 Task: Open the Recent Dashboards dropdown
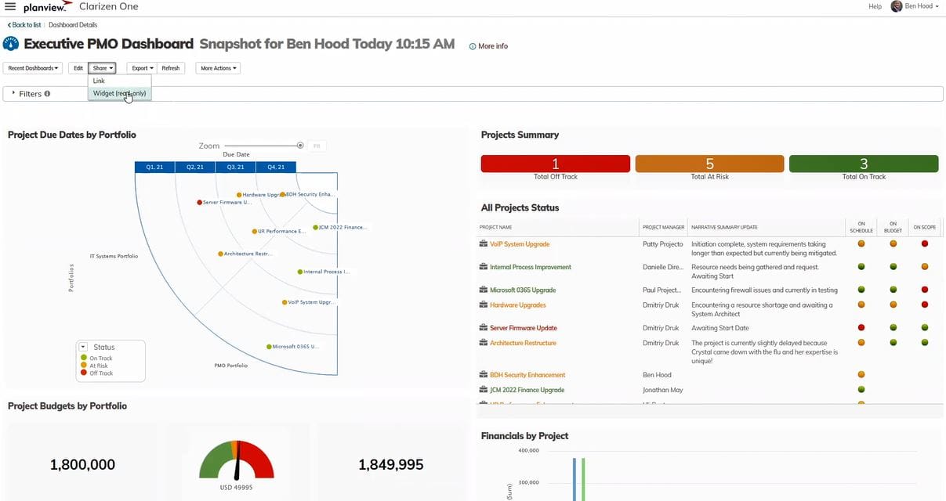coord(32,68)
